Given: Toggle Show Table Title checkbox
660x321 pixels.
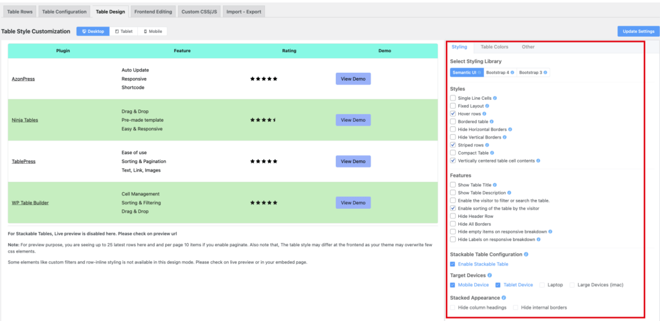Looking at the screenshot, I should [x=453, y=185].
